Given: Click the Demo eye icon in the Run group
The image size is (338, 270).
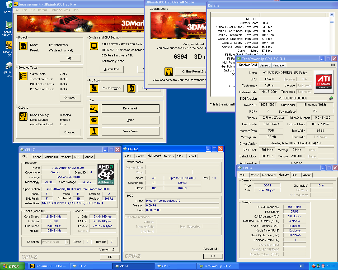Looking at the screenshot, I should point(94,120).
